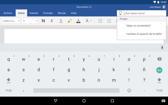Image resolution: width=168 pixels, height=105 pixels.
Task: Tap the g key
Action: pyautogui.click(x=69, y=70)
